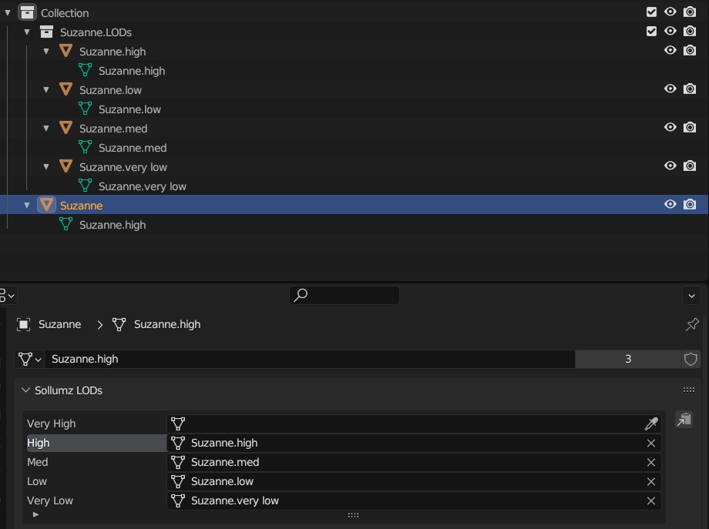Click the paste icon beside LOD list
This screenshot has width=709, height=529.
(x=684, y=420)
